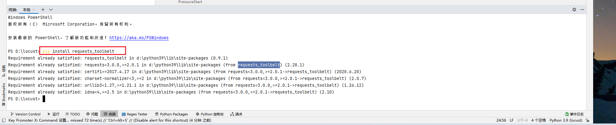This screenshot has height=125, width=616.
Task: Add a new terminal session with plus icon
Action: click(x=43, y=10)
